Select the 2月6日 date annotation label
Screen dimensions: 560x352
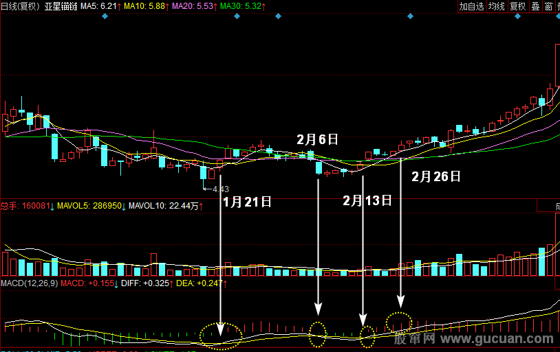click(x=318, y=139)
